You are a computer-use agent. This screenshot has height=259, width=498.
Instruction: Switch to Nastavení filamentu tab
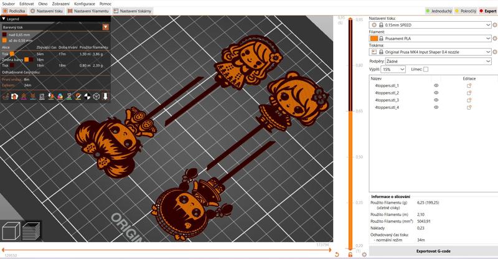tap(88, 11)
